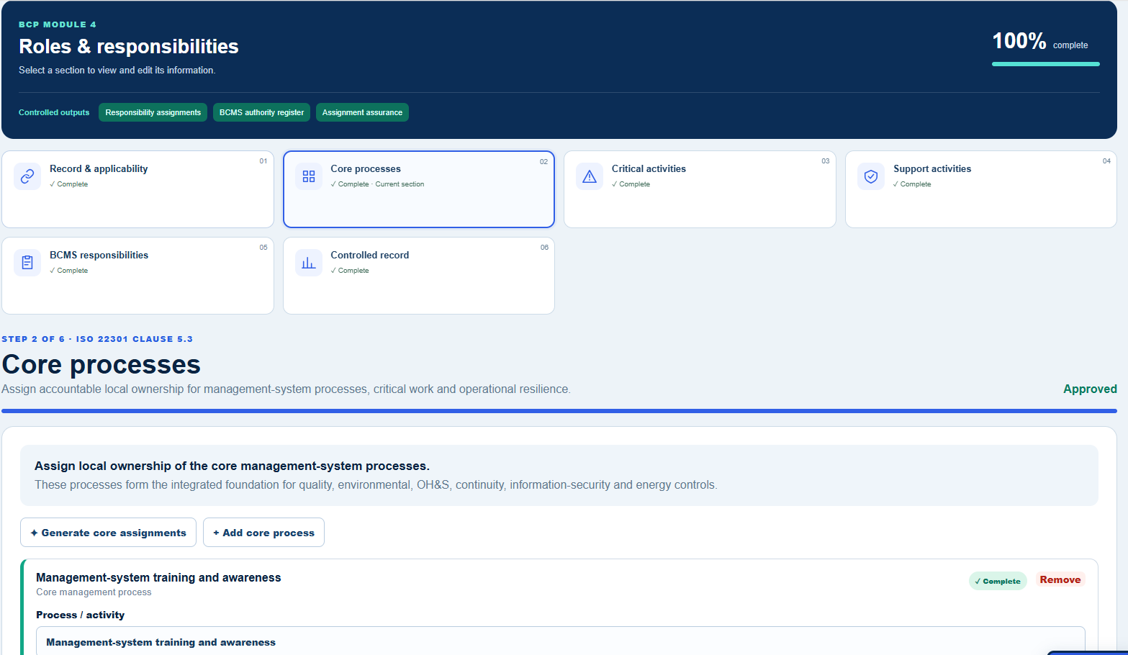Click the Approved status text
The width and height of the screenshot is (1128, 655).
tap(1090, 389)
